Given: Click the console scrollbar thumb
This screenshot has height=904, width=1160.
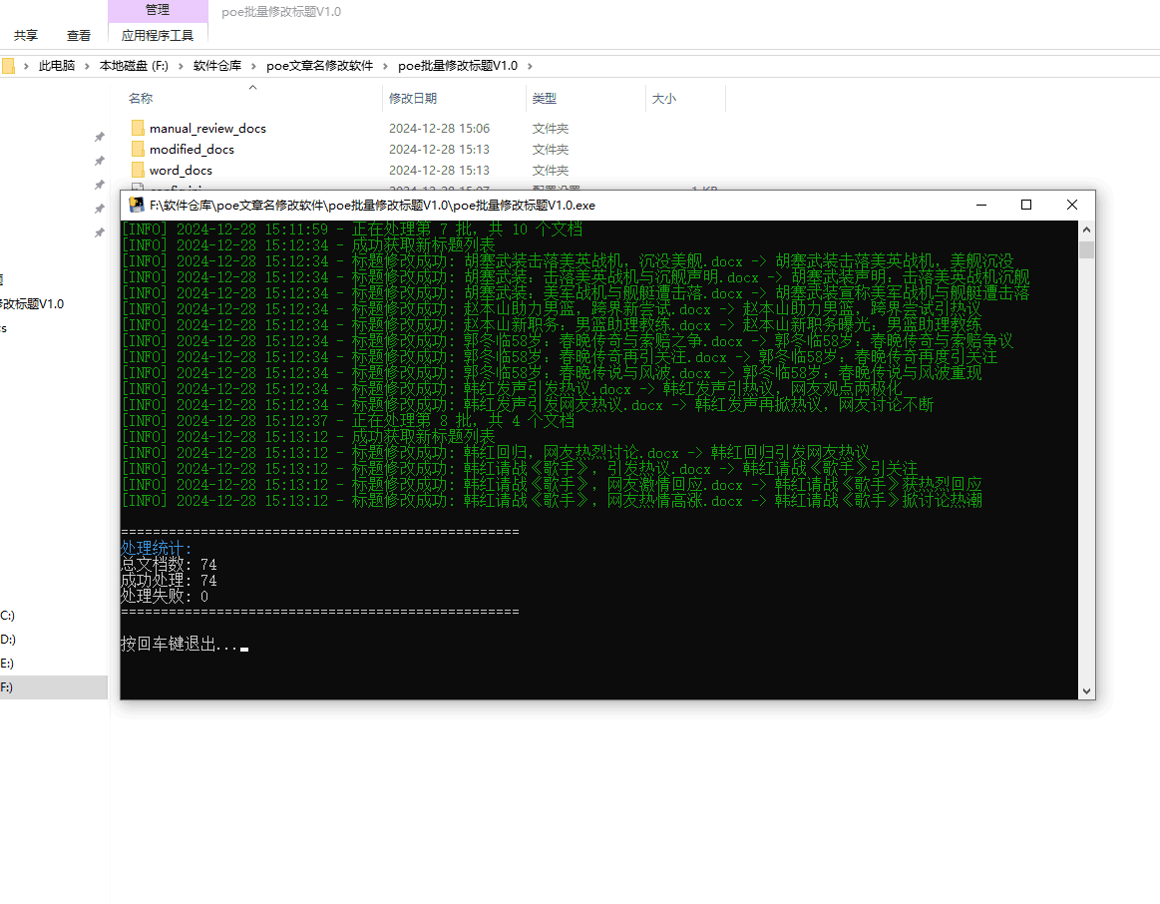Looking at the screenshot, I should tap(1086, 249).
